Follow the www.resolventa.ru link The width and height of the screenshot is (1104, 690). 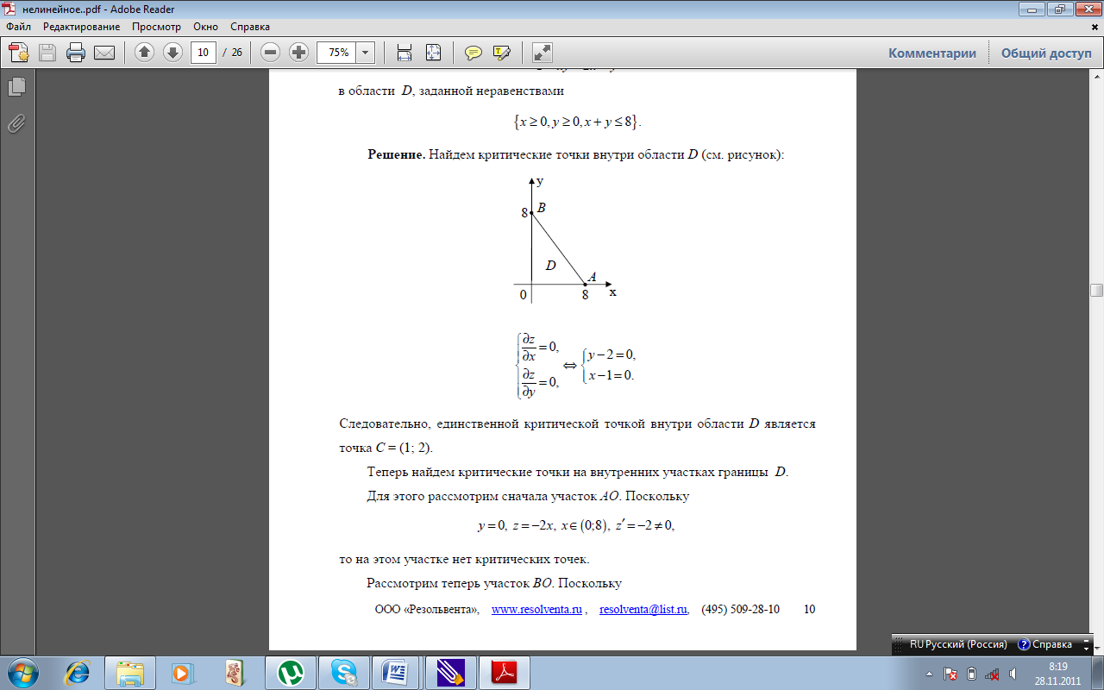[536, 609]
